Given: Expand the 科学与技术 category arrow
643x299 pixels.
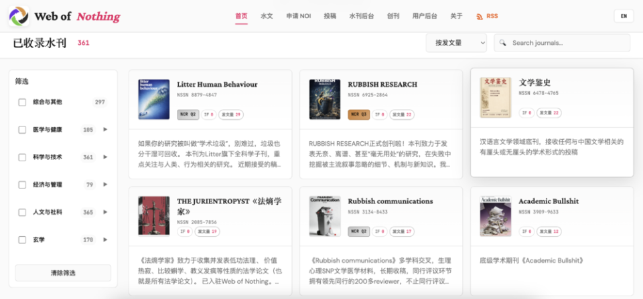Looking at the screenshot, I should click(105, 157).
